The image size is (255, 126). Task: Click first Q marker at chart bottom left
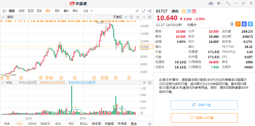[2, 78]
